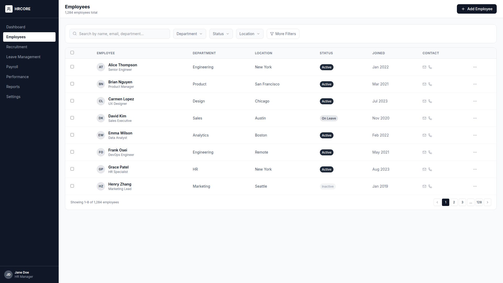Screen dimensions: 503x283
Task: Open the three-dot actions menu for Henry Zhang
Action: [475, 186]
